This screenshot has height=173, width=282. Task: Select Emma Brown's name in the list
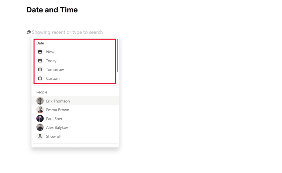coord(58,110)
